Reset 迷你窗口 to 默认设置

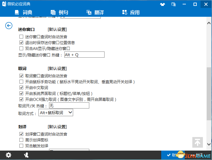click(x=57, y=29)
